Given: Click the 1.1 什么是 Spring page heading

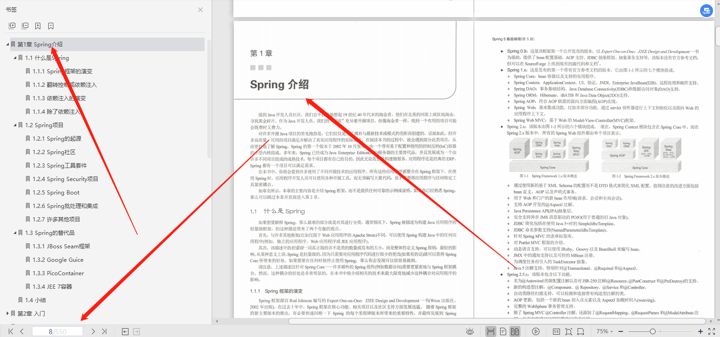Looking at the screenshot, I should pyautogui.click(x=277, y=211).
